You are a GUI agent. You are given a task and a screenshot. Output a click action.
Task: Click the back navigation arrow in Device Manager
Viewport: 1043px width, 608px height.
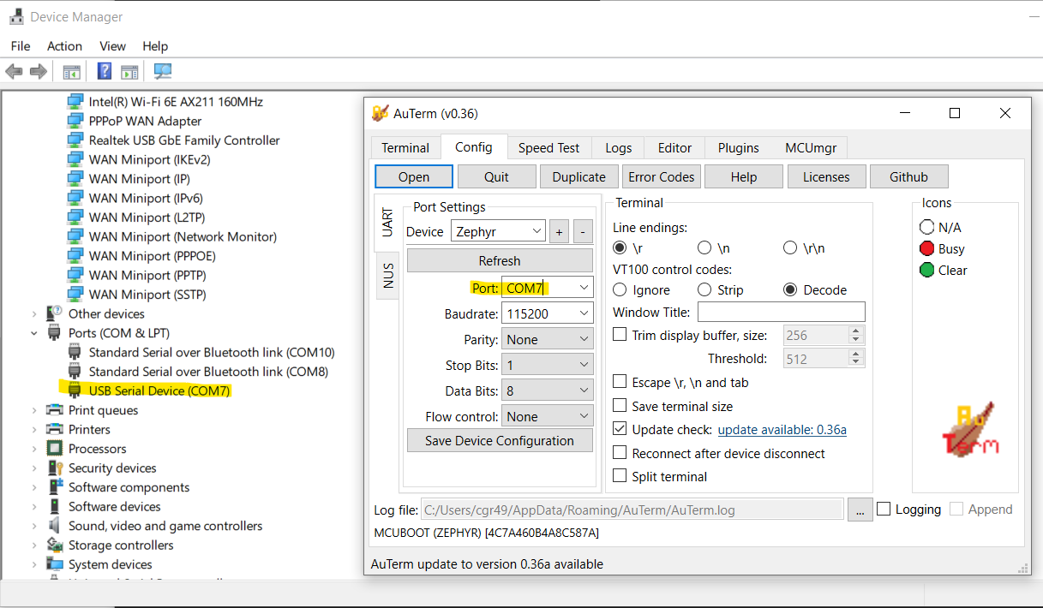(x=14, y=71)
